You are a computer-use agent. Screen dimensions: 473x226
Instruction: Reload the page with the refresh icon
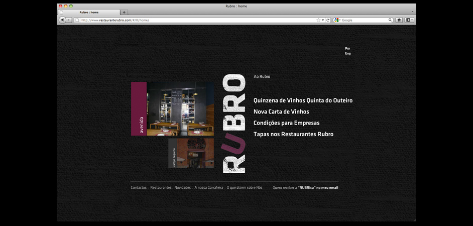point(328,20)
